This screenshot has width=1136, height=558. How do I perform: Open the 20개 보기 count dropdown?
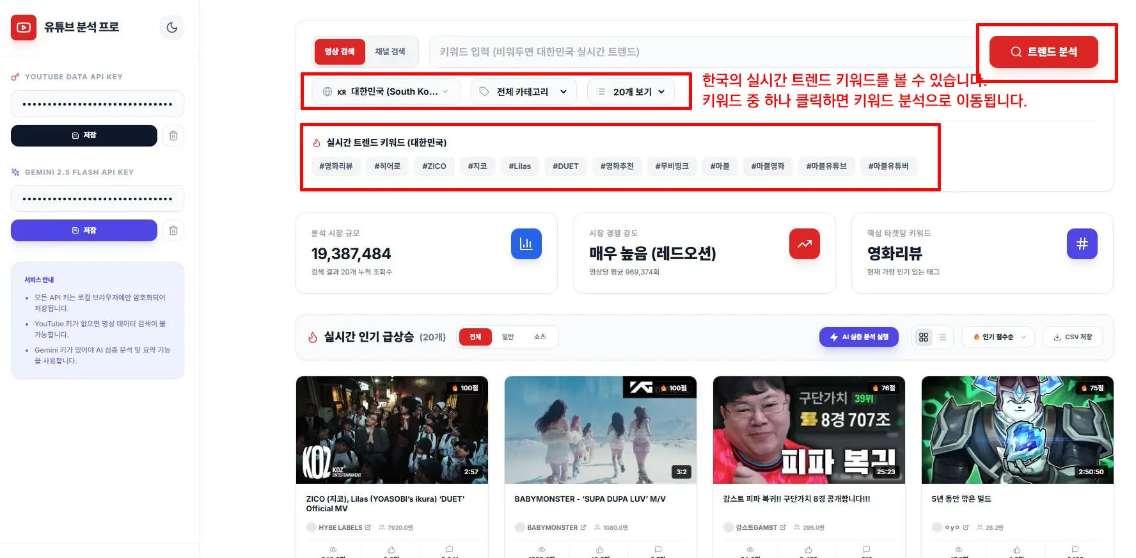pyautogui.click(x=631, y=92)
